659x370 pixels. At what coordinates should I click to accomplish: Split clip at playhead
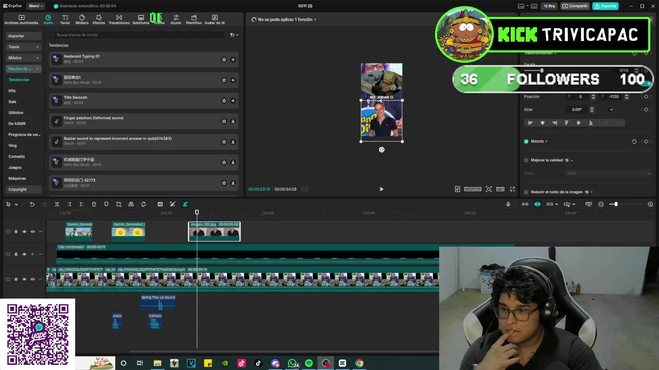click(x=57, y=204)
